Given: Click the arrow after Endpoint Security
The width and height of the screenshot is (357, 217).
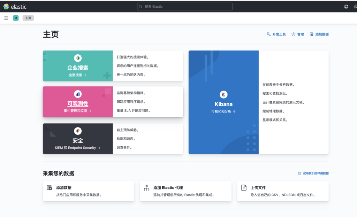Looking at the screenshot, I should (x=99, y=148).
